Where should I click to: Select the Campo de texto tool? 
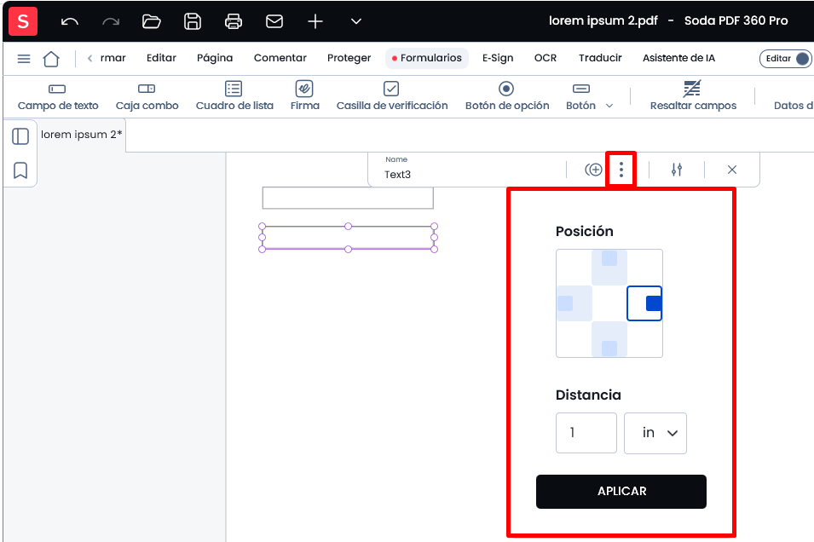[x=58, y=96]
